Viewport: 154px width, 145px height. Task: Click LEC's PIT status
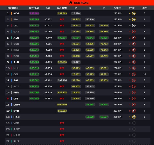[62, 25]
